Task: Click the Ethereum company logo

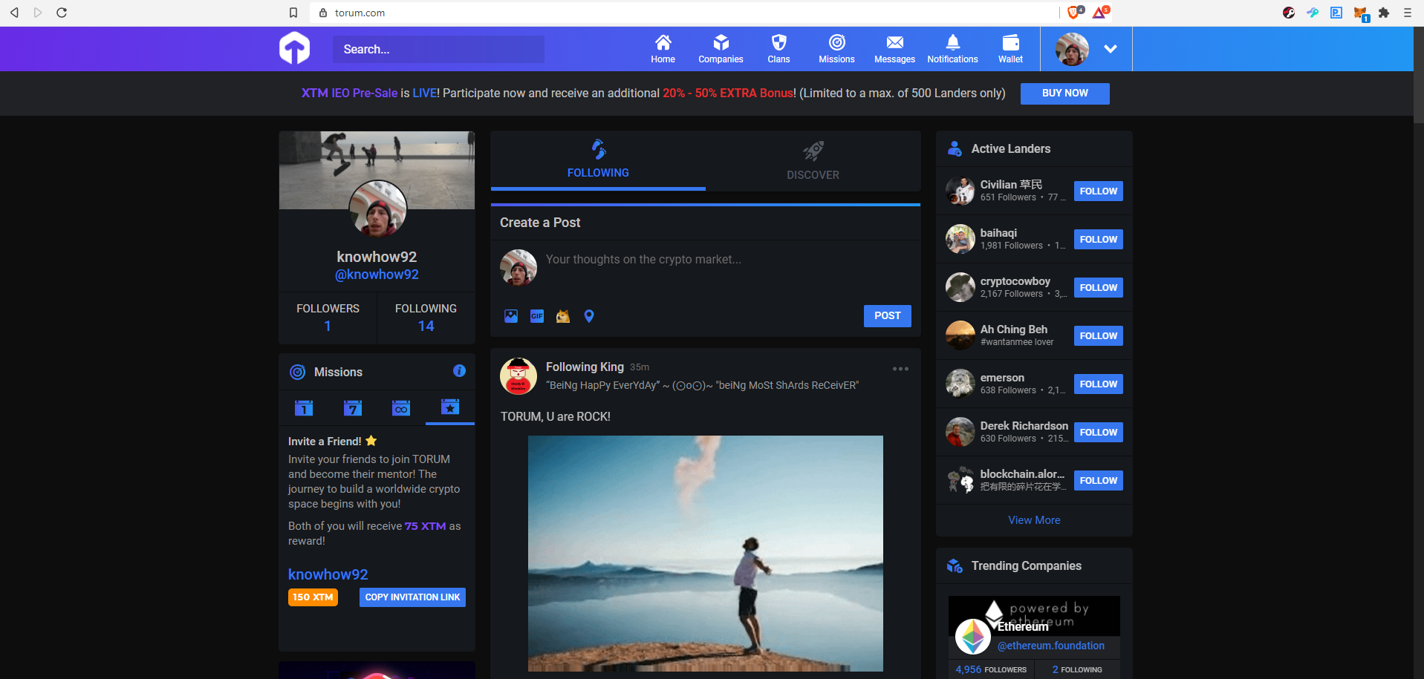Action: (x=972, y=637)
